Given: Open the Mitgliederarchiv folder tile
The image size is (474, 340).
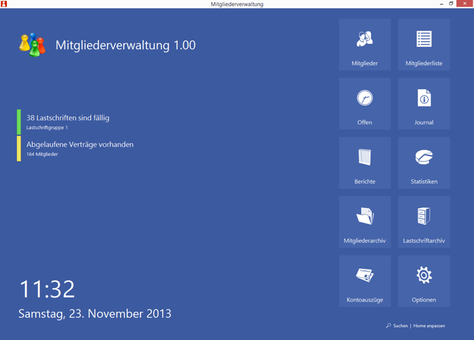Looking at the screenshot, I should coord(364,222).
